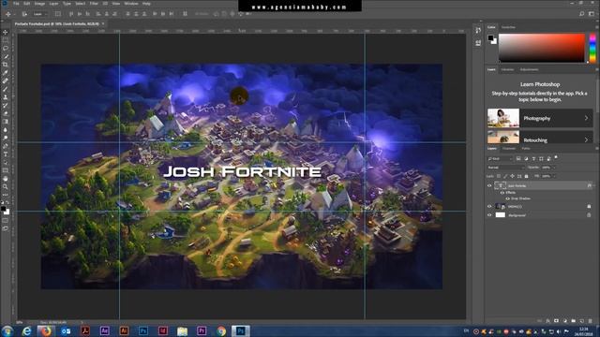Open the Normal blend mode dropdown
The height and width of the screenshot is (337, 600).
[x=505, y=168]
